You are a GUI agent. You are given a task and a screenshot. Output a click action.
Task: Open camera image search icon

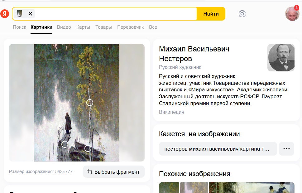(x=242, y=14)
